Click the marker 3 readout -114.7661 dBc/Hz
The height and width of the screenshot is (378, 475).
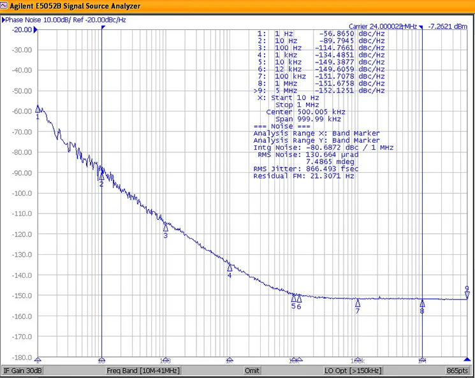pyautogui.click(x=349, y=48)
